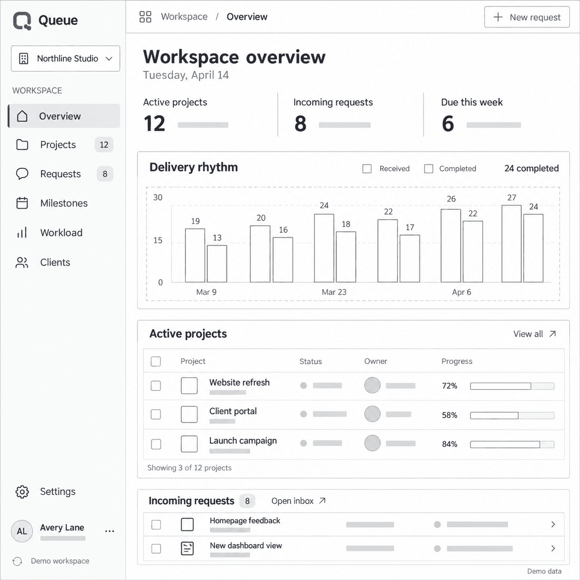This screenshot has height=580, width=580.
Task: Click the View all projects link
Action: pyautogui.click(x=535, y=334)
